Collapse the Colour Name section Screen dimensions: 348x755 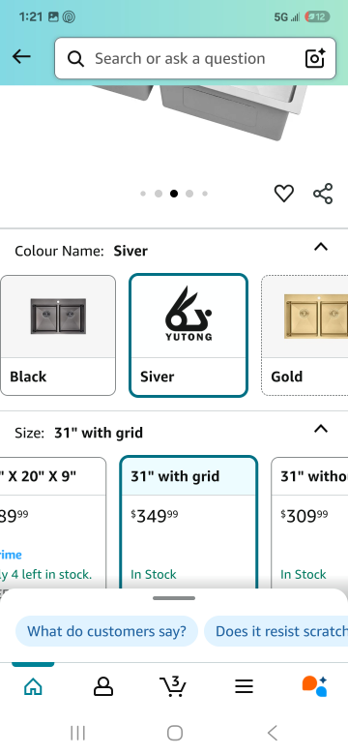pos(321,247)
